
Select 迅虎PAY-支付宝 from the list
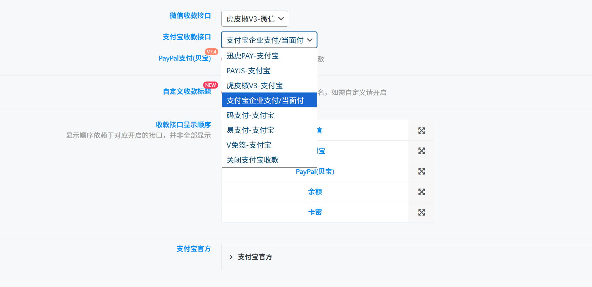pyautogui.click(x=253, y=56)
